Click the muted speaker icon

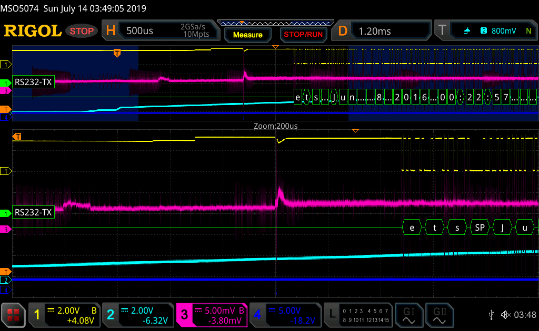(x=506, y=315)
